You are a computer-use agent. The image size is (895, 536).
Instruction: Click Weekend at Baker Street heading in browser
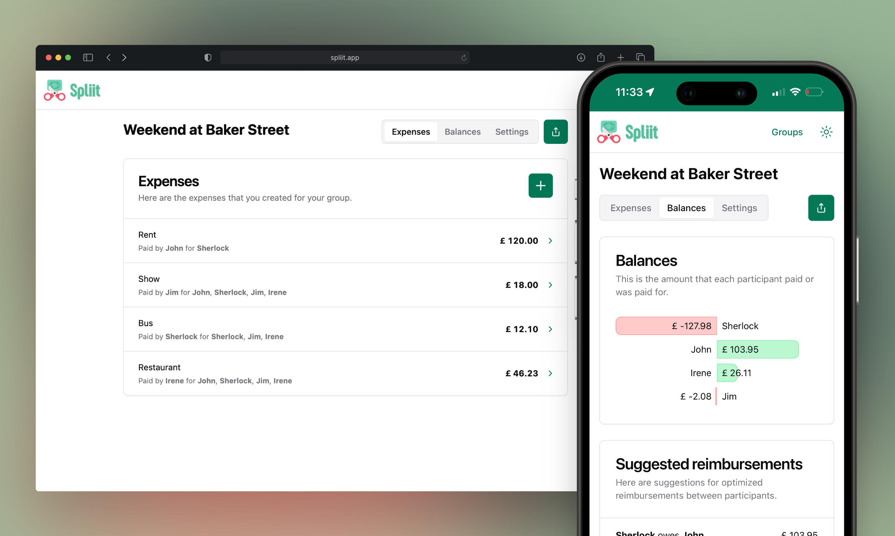[x=206, y=130]
